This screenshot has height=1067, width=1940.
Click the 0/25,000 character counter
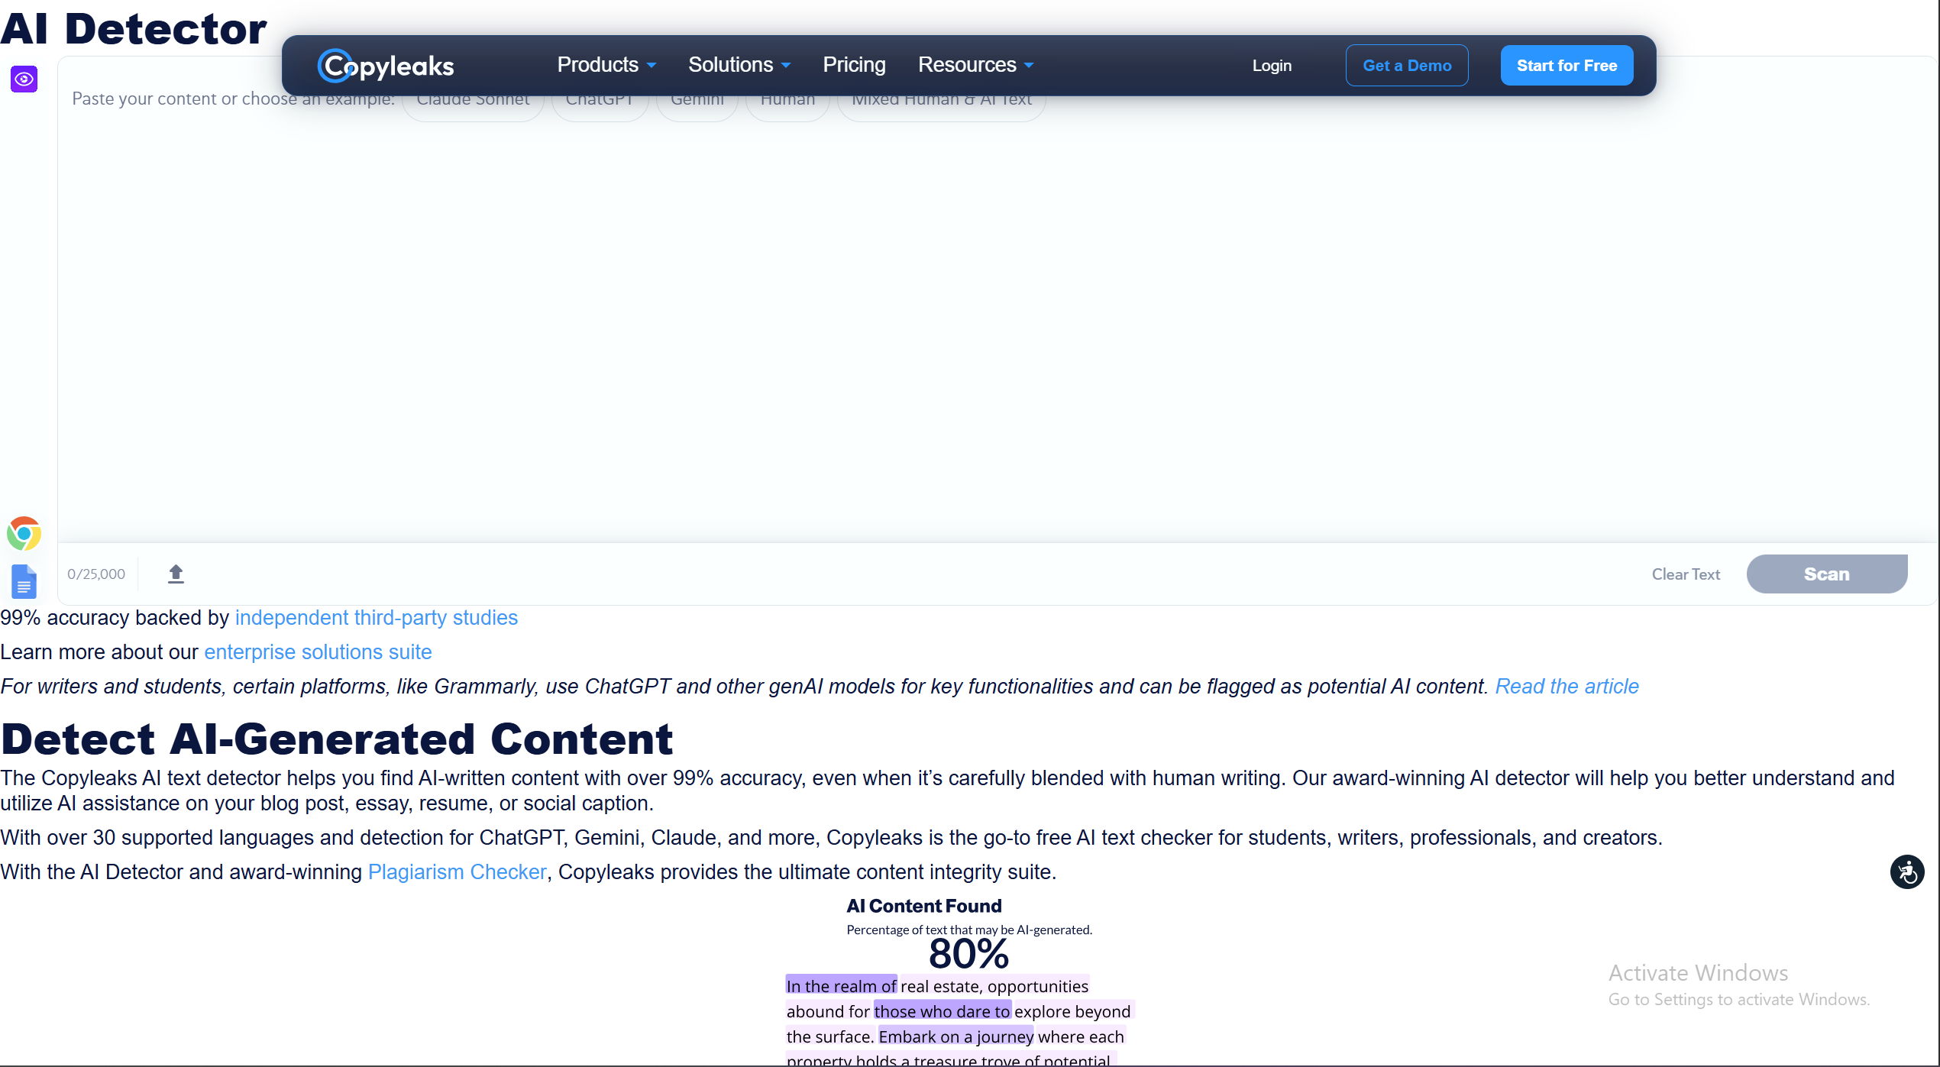coord(96,574)
